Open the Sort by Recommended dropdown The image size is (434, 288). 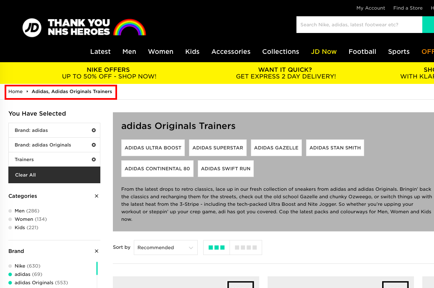click(x=166, y=248)
